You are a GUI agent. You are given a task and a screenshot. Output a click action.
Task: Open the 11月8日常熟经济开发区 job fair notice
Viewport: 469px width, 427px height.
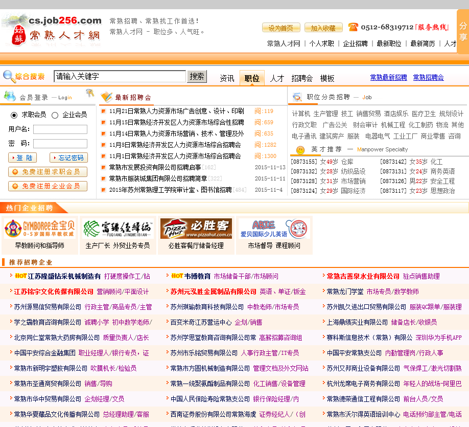click(175, 145)
